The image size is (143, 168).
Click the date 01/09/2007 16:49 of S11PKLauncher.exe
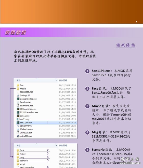(x=67, y=113)
